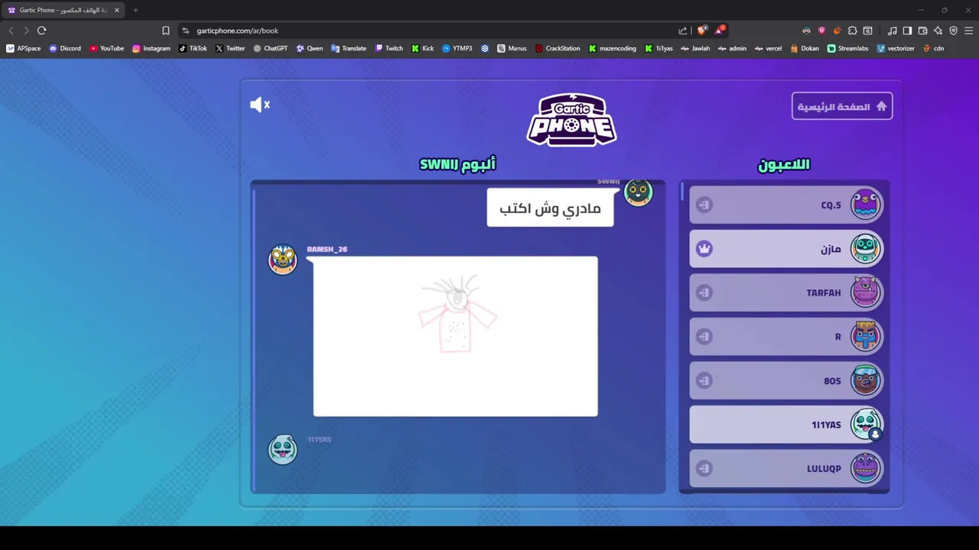The width and height of the screenshot is (979, 550).
Task: Open Twitch bookmark
Action: (389, 48)
